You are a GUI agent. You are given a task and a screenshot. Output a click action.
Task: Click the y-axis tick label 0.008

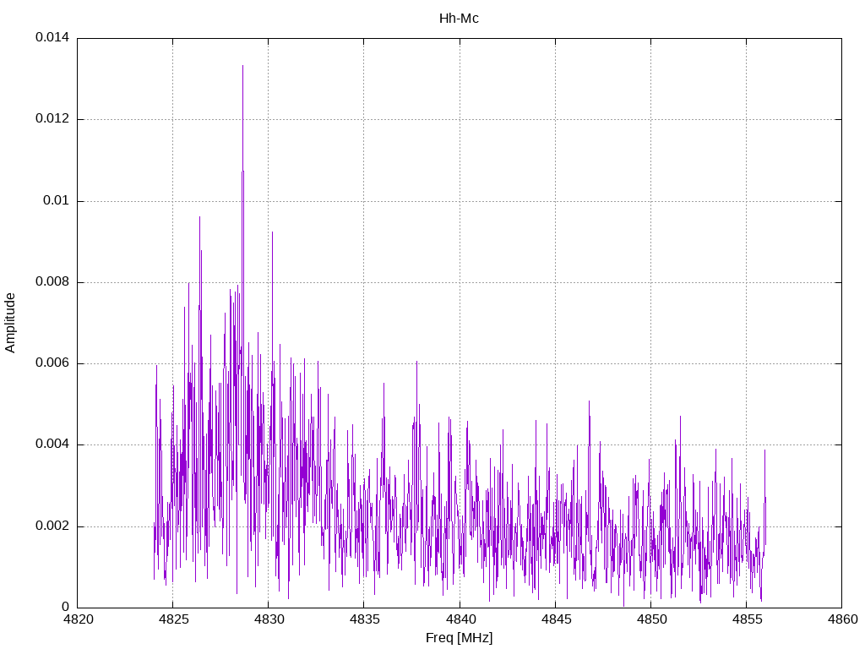52,282
